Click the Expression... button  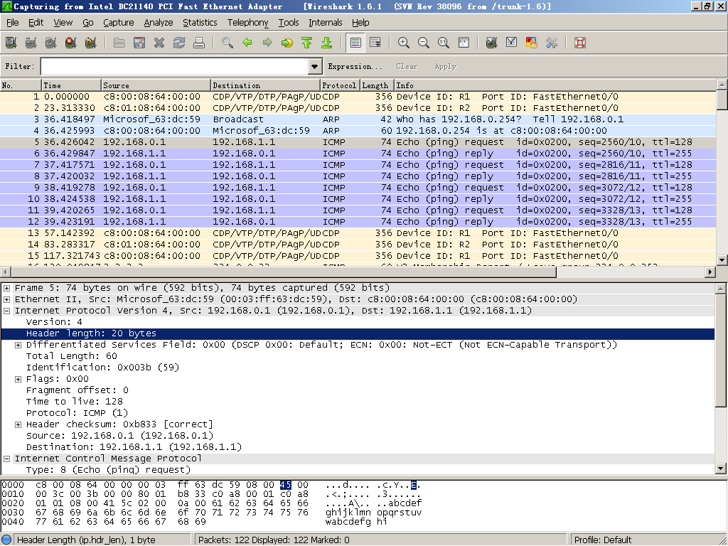click(x=355, y=66)
